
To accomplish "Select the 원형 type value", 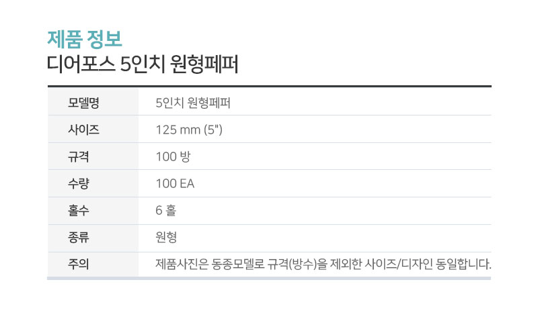I will [x=166, y=237].
